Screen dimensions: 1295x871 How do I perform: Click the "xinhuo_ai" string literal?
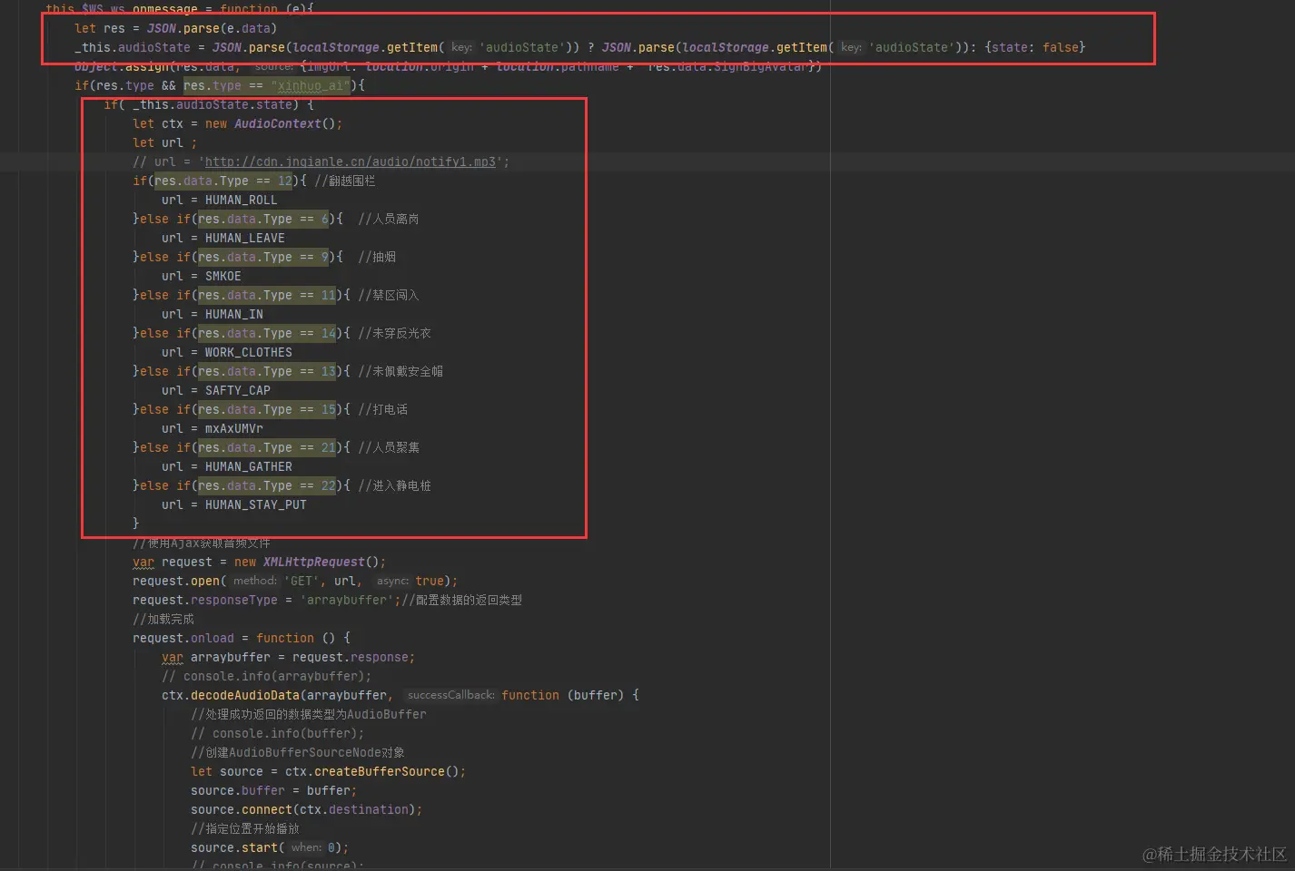311,85
